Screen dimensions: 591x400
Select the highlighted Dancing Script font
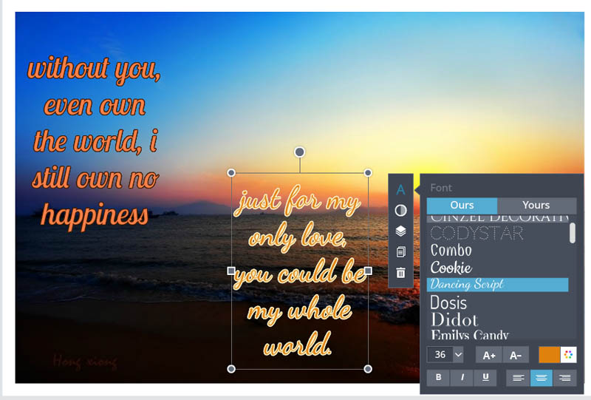pos(497,285)
